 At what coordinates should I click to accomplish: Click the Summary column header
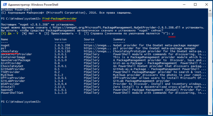pos(119,40)
